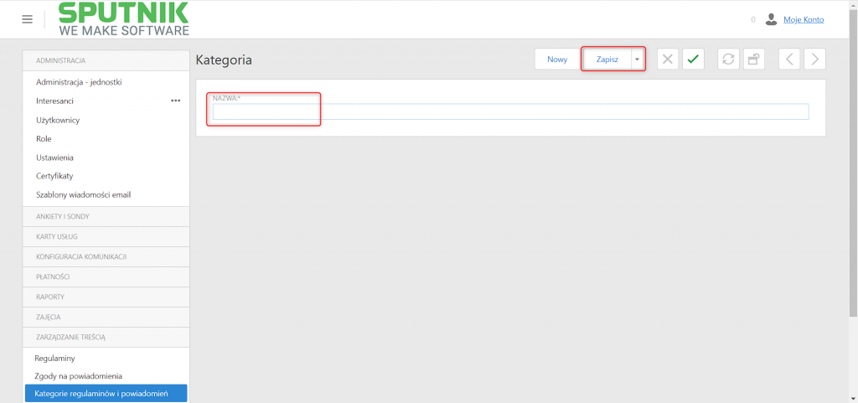Click the green checkmark confirm icon

pyautogui.click(x=693, y=59)
